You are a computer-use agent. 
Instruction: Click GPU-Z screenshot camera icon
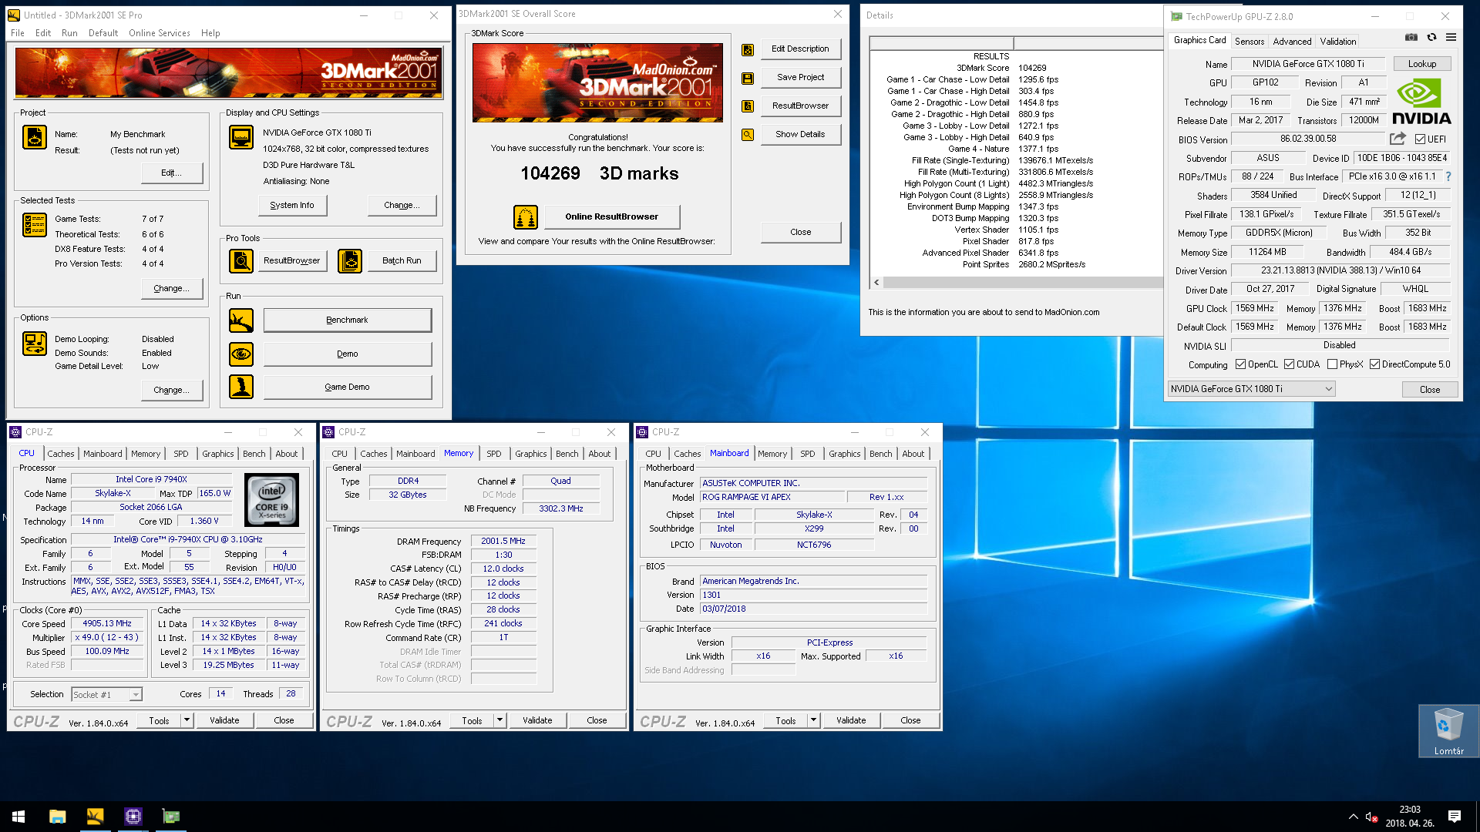point(1411,37)
